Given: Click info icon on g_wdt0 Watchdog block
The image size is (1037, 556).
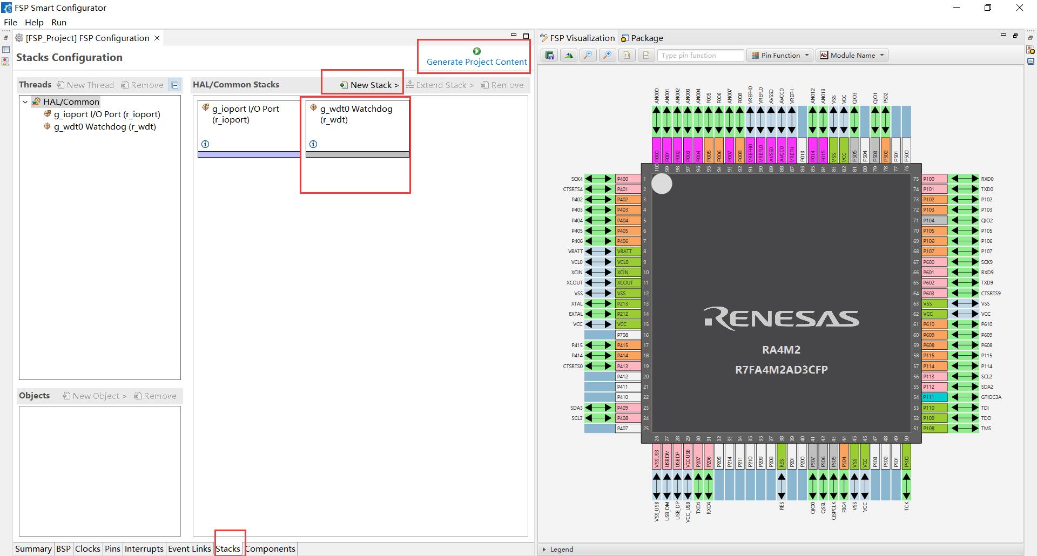Looking at the screenshot, I should click(313, 144).
